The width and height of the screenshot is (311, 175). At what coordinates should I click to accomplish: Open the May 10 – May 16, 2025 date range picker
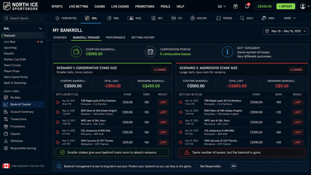pyautogui.click(x=285, y=31)
